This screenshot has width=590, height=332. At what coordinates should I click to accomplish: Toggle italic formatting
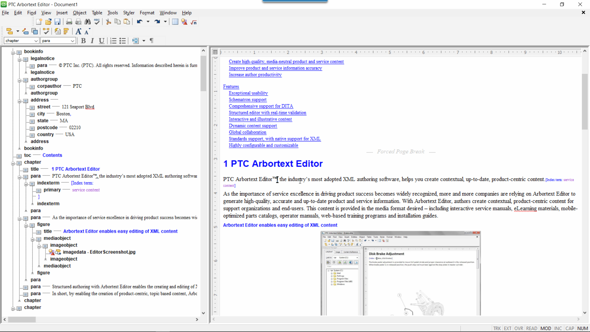point(92,41)
